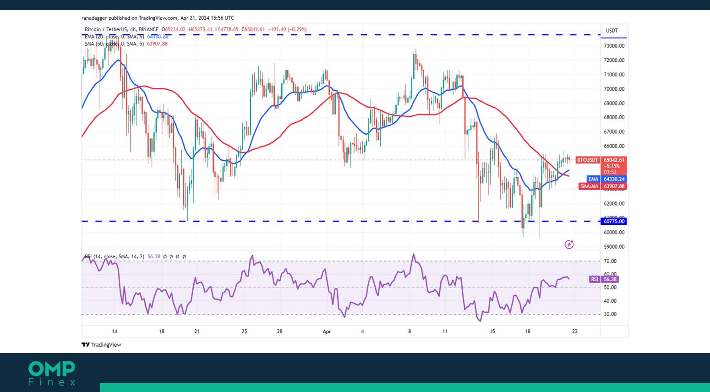Click the '21' date axis label
Screen dimensions: 710x392
pyautogui.click(x=197, y=332)
